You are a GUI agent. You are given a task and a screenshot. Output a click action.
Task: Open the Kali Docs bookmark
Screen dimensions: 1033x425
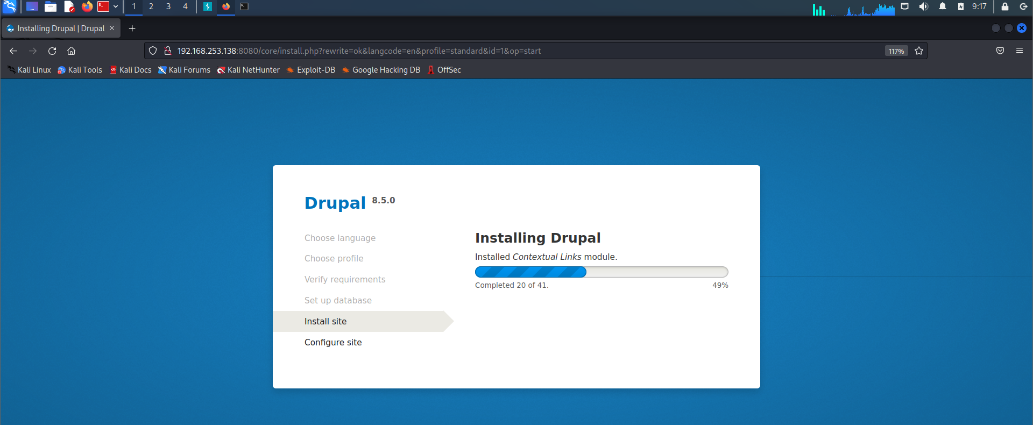pos(130,70)
